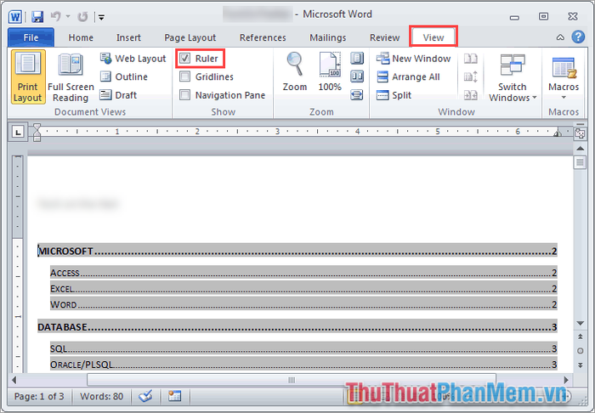This screenshot has height=413, width=595.
Task: Click the ACCESS table of contents entry
Action: click(x=303, y=273)
